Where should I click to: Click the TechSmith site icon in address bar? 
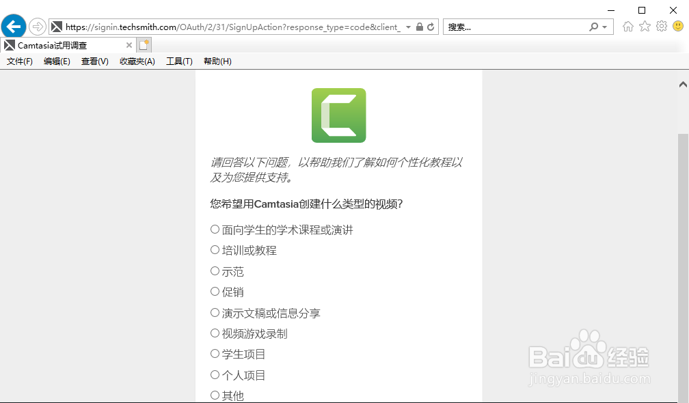(57, 27)
